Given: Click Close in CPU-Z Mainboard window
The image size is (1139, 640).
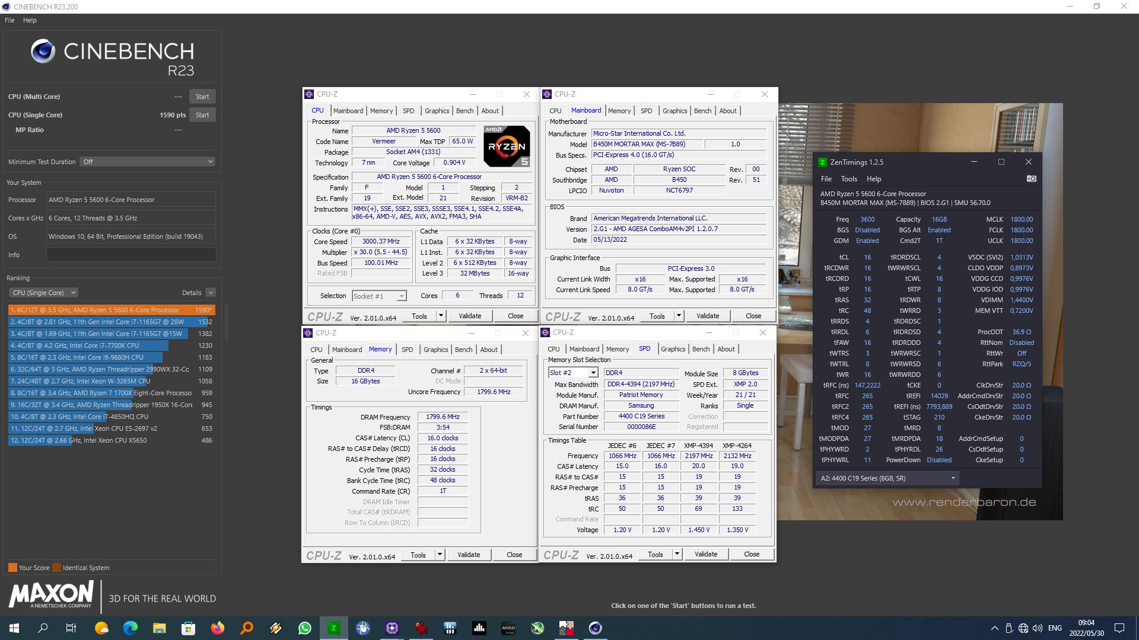Looking at the screenshot, I should point(753,316).
